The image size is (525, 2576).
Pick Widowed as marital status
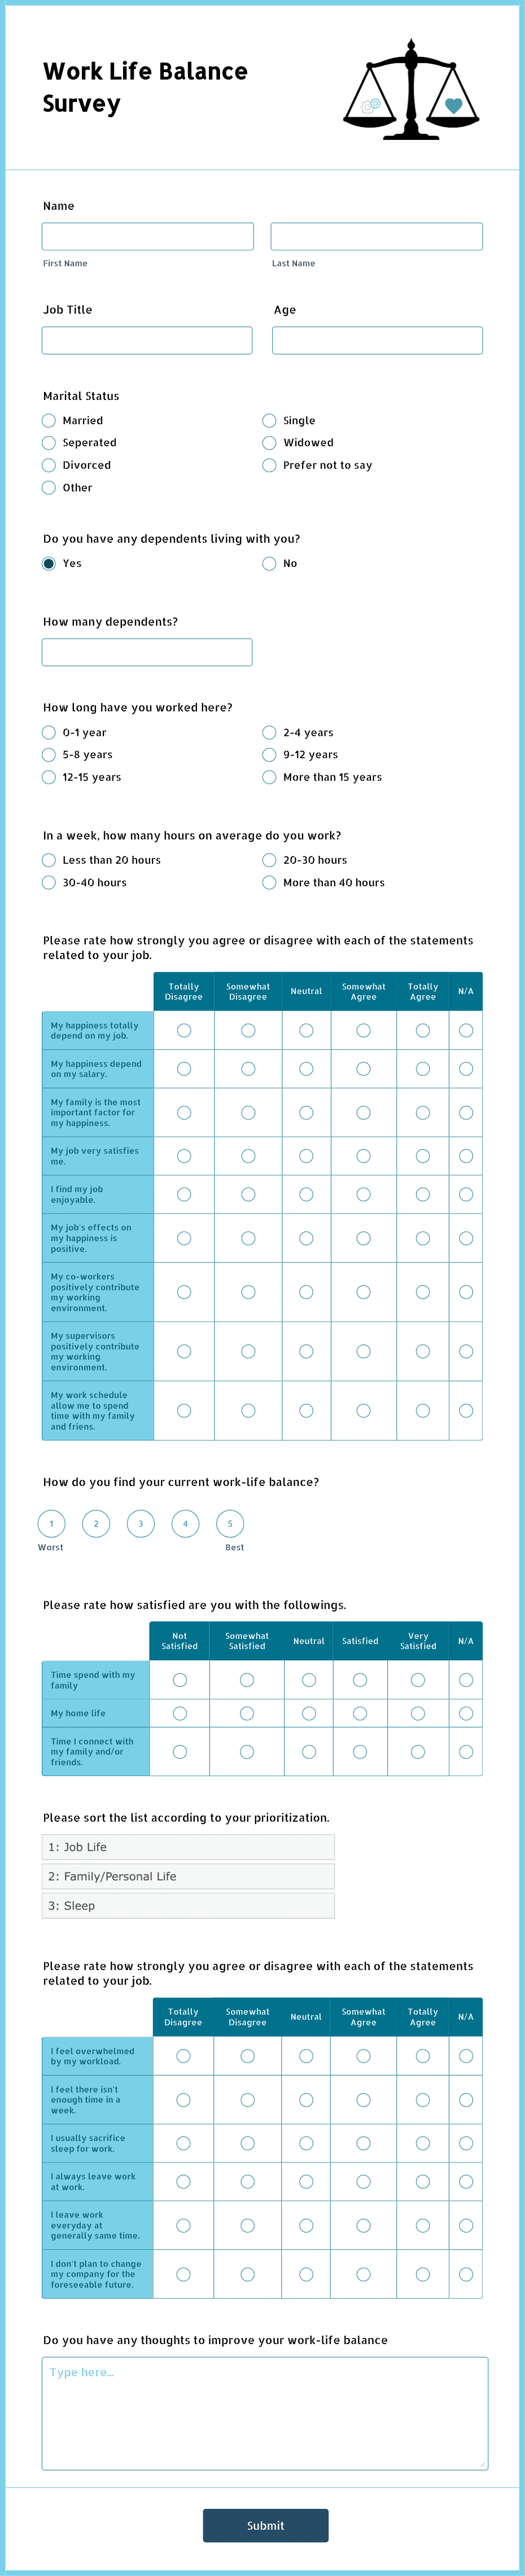[269, 443]
